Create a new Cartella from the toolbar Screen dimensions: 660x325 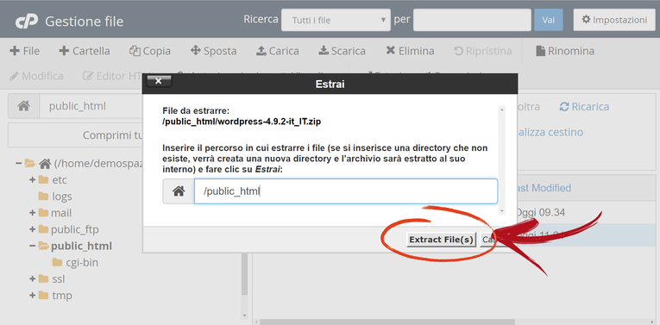point(85,51)
